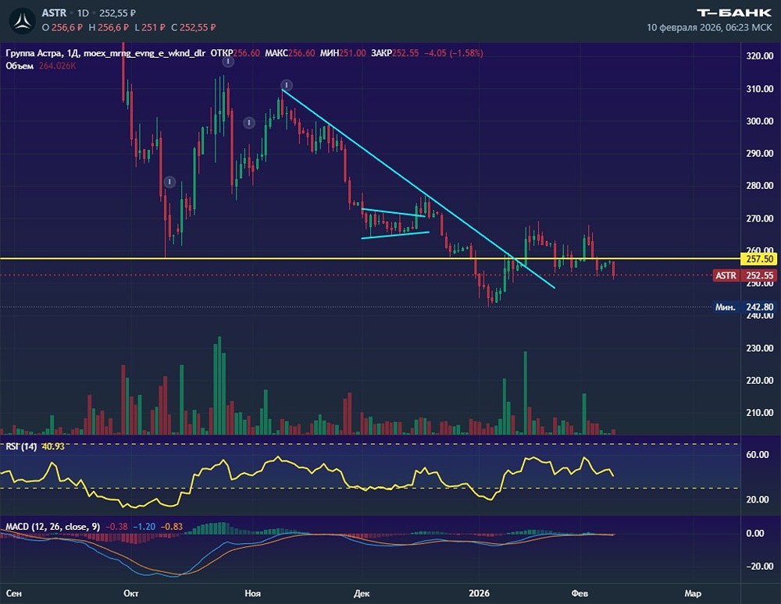
Task: Click the yellow 257.50 price label
Action: [759, 259]
